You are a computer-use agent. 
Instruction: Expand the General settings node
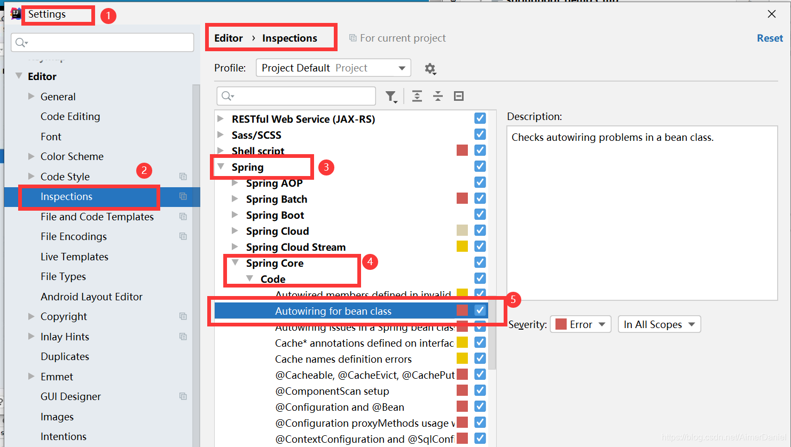31,96
